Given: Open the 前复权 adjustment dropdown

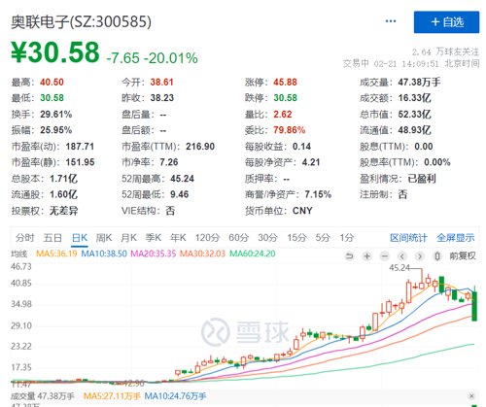Looking at the screenshot, I should click(463, 256).
